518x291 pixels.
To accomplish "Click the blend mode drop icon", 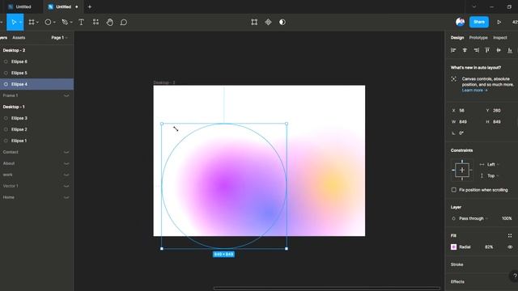I will (453, 218).
